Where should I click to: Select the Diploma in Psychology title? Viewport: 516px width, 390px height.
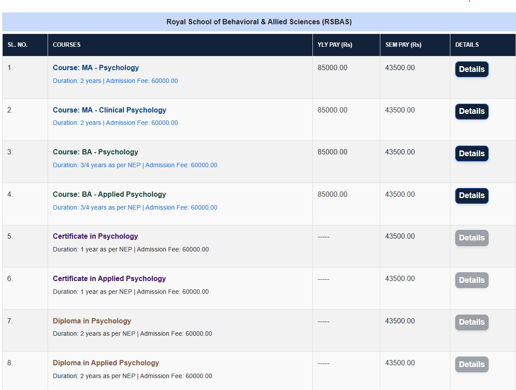(92, 321)
